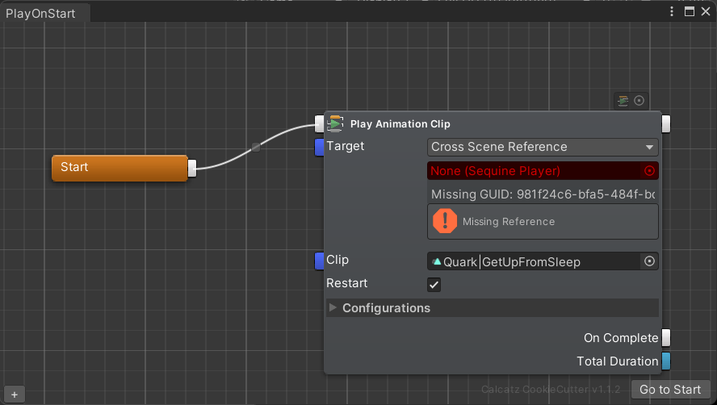This screenshot has width=717, height=405.
Task: Click the plus button at bottom left
Action: [14, 395]
